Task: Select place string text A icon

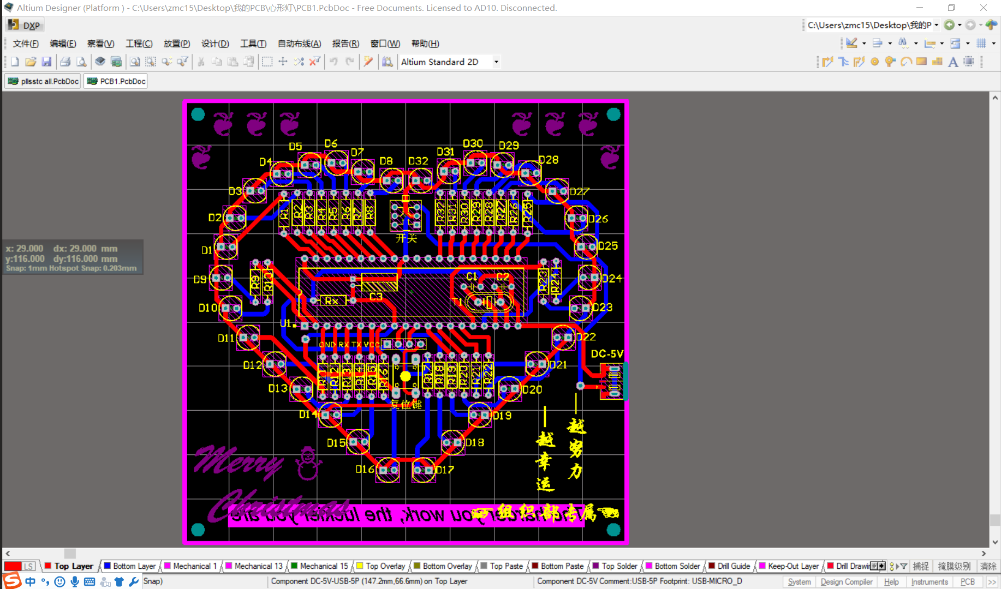Action: point(953,62)
